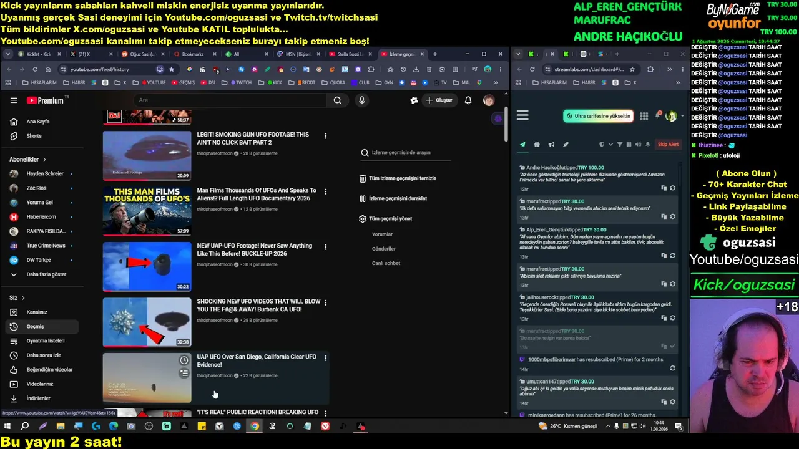Open thumbnail of NEW UAP-UFO Footage video
The height and width of the screenshot is (449, 799).
147,266
